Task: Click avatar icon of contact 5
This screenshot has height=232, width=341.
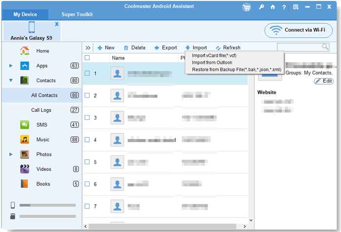Action: tap(117, 162)
